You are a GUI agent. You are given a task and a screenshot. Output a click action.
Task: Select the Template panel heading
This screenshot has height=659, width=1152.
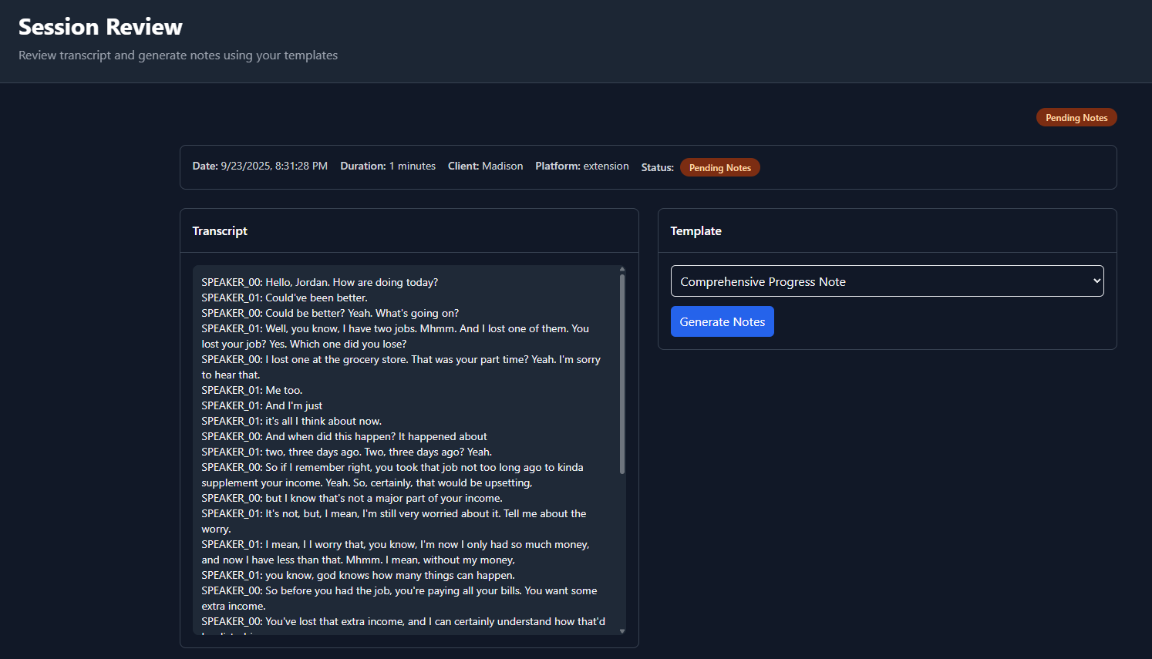tap(696, 231)
